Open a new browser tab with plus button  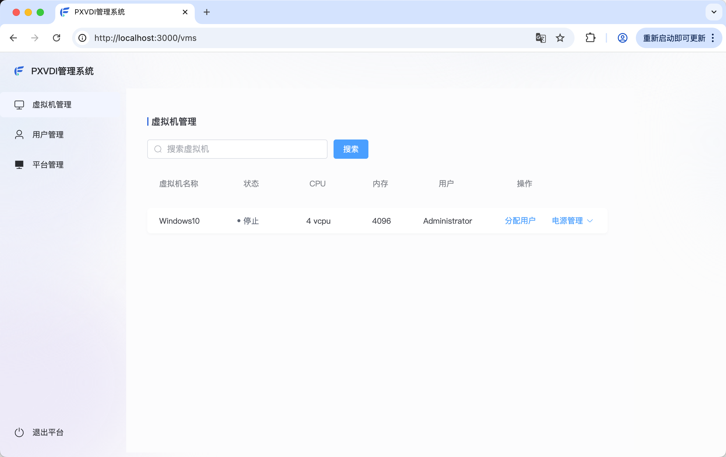206,12
